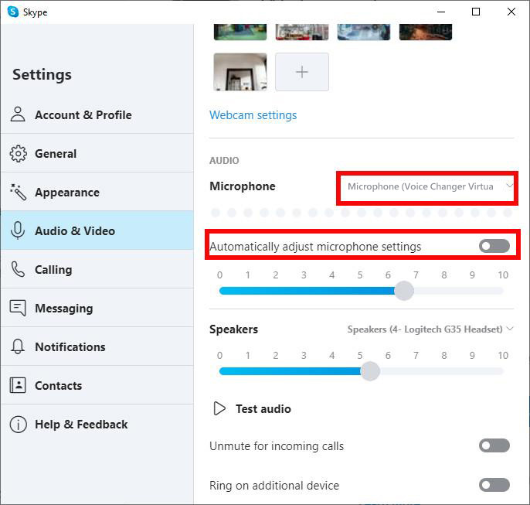Set speakers volume track near level 8
The image size is (530, 505).
tap(443, 371)
